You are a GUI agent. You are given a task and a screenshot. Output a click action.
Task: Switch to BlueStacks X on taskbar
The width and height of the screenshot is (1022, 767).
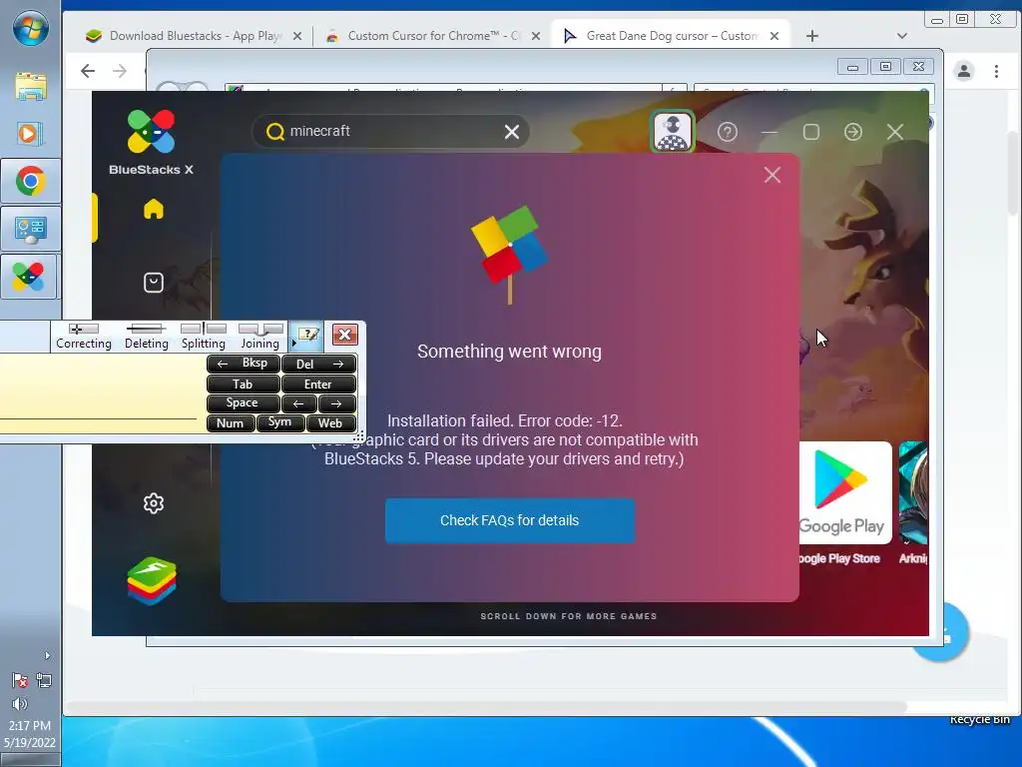pos(29,277)
